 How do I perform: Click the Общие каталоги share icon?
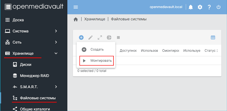(15, 109)
